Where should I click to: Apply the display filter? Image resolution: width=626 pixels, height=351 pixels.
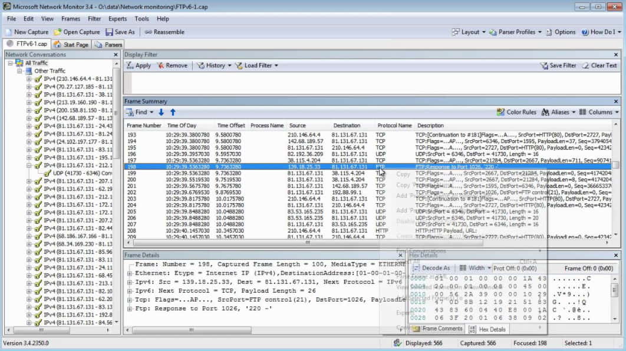coord(138,65)
